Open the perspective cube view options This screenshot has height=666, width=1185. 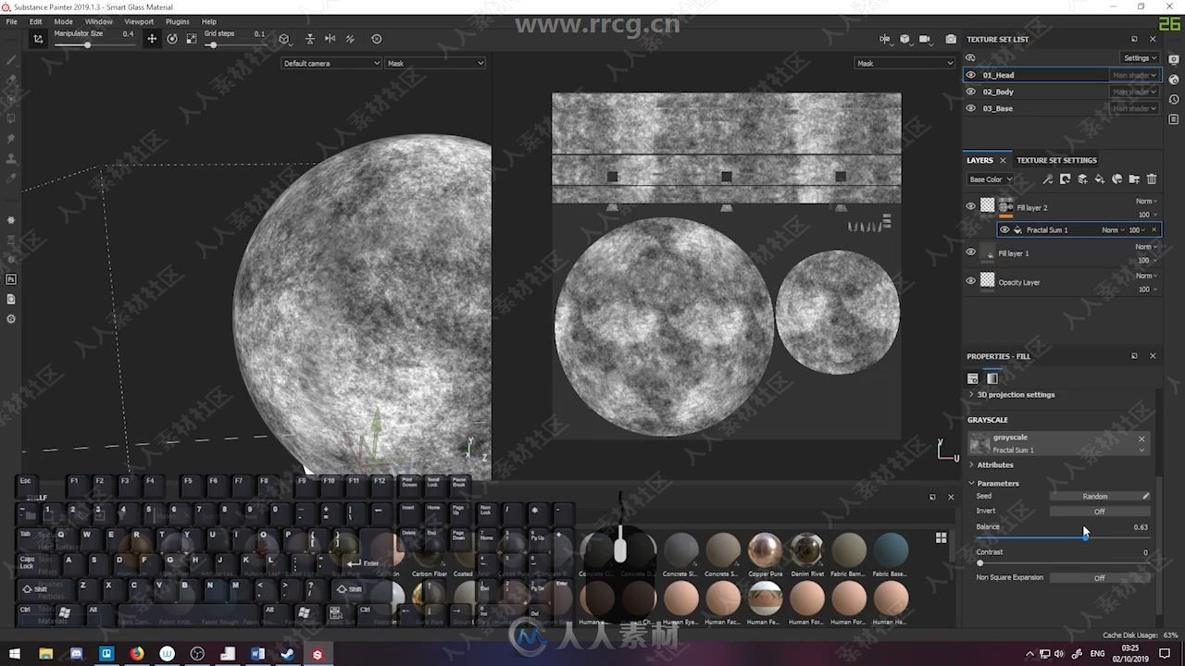click(284, 39)
